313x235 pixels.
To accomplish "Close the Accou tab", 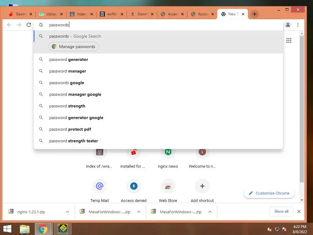I will pos(213,14).
